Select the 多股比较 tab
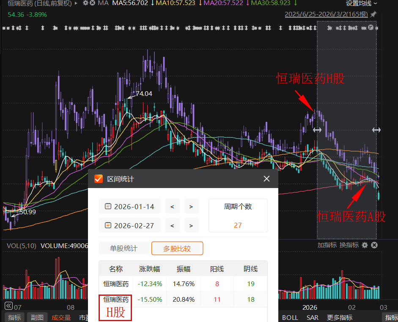This screenshot has height=322, width=398. tap(177, 248)
